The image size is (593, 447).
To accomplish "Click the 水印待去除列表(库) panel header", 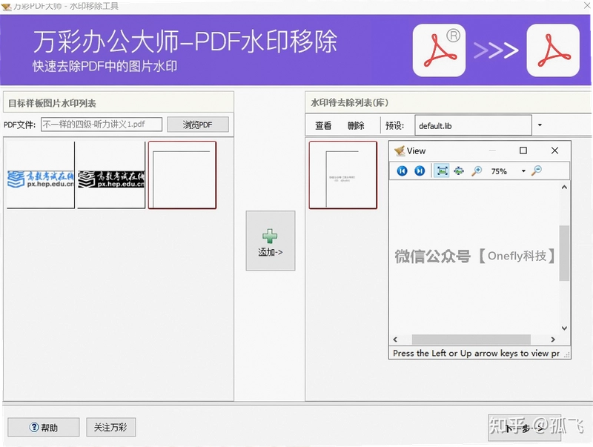I will click(448, 102).
